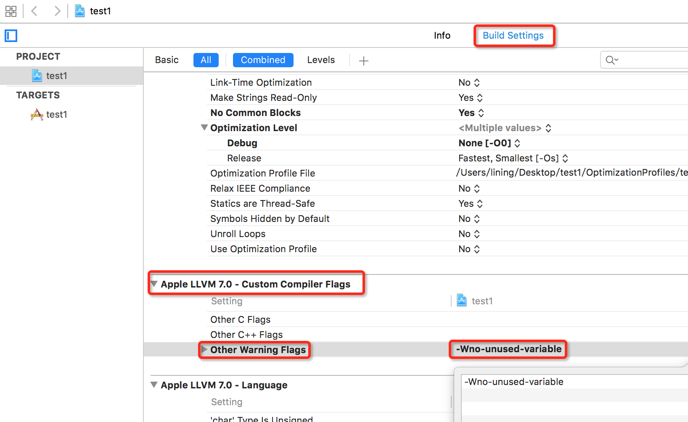Show Basic build settings

pos(167,60)
